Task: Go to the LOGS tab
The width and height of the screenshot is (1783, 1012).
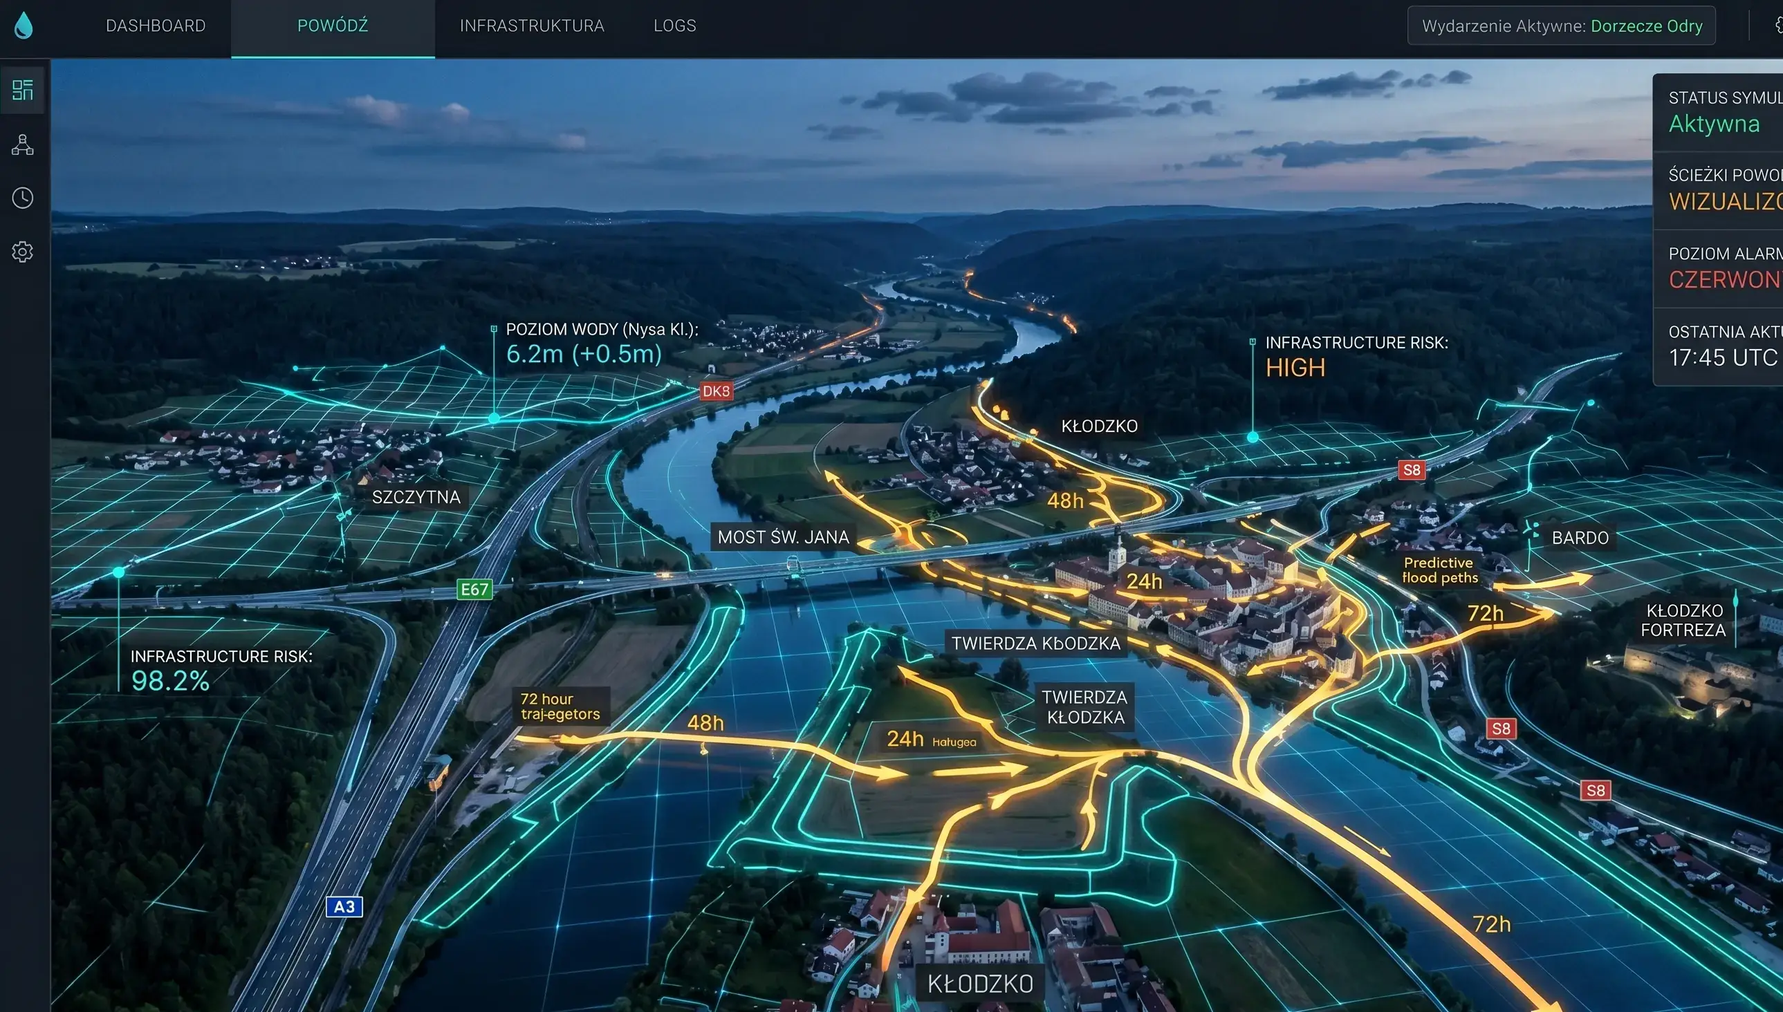Action: click(x=674, y=26)
